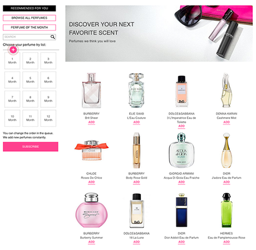This screenshot has height=250, width=256.
Task: Click the Chloe Roses De Chloe bottle
Action: click(91, 150)
